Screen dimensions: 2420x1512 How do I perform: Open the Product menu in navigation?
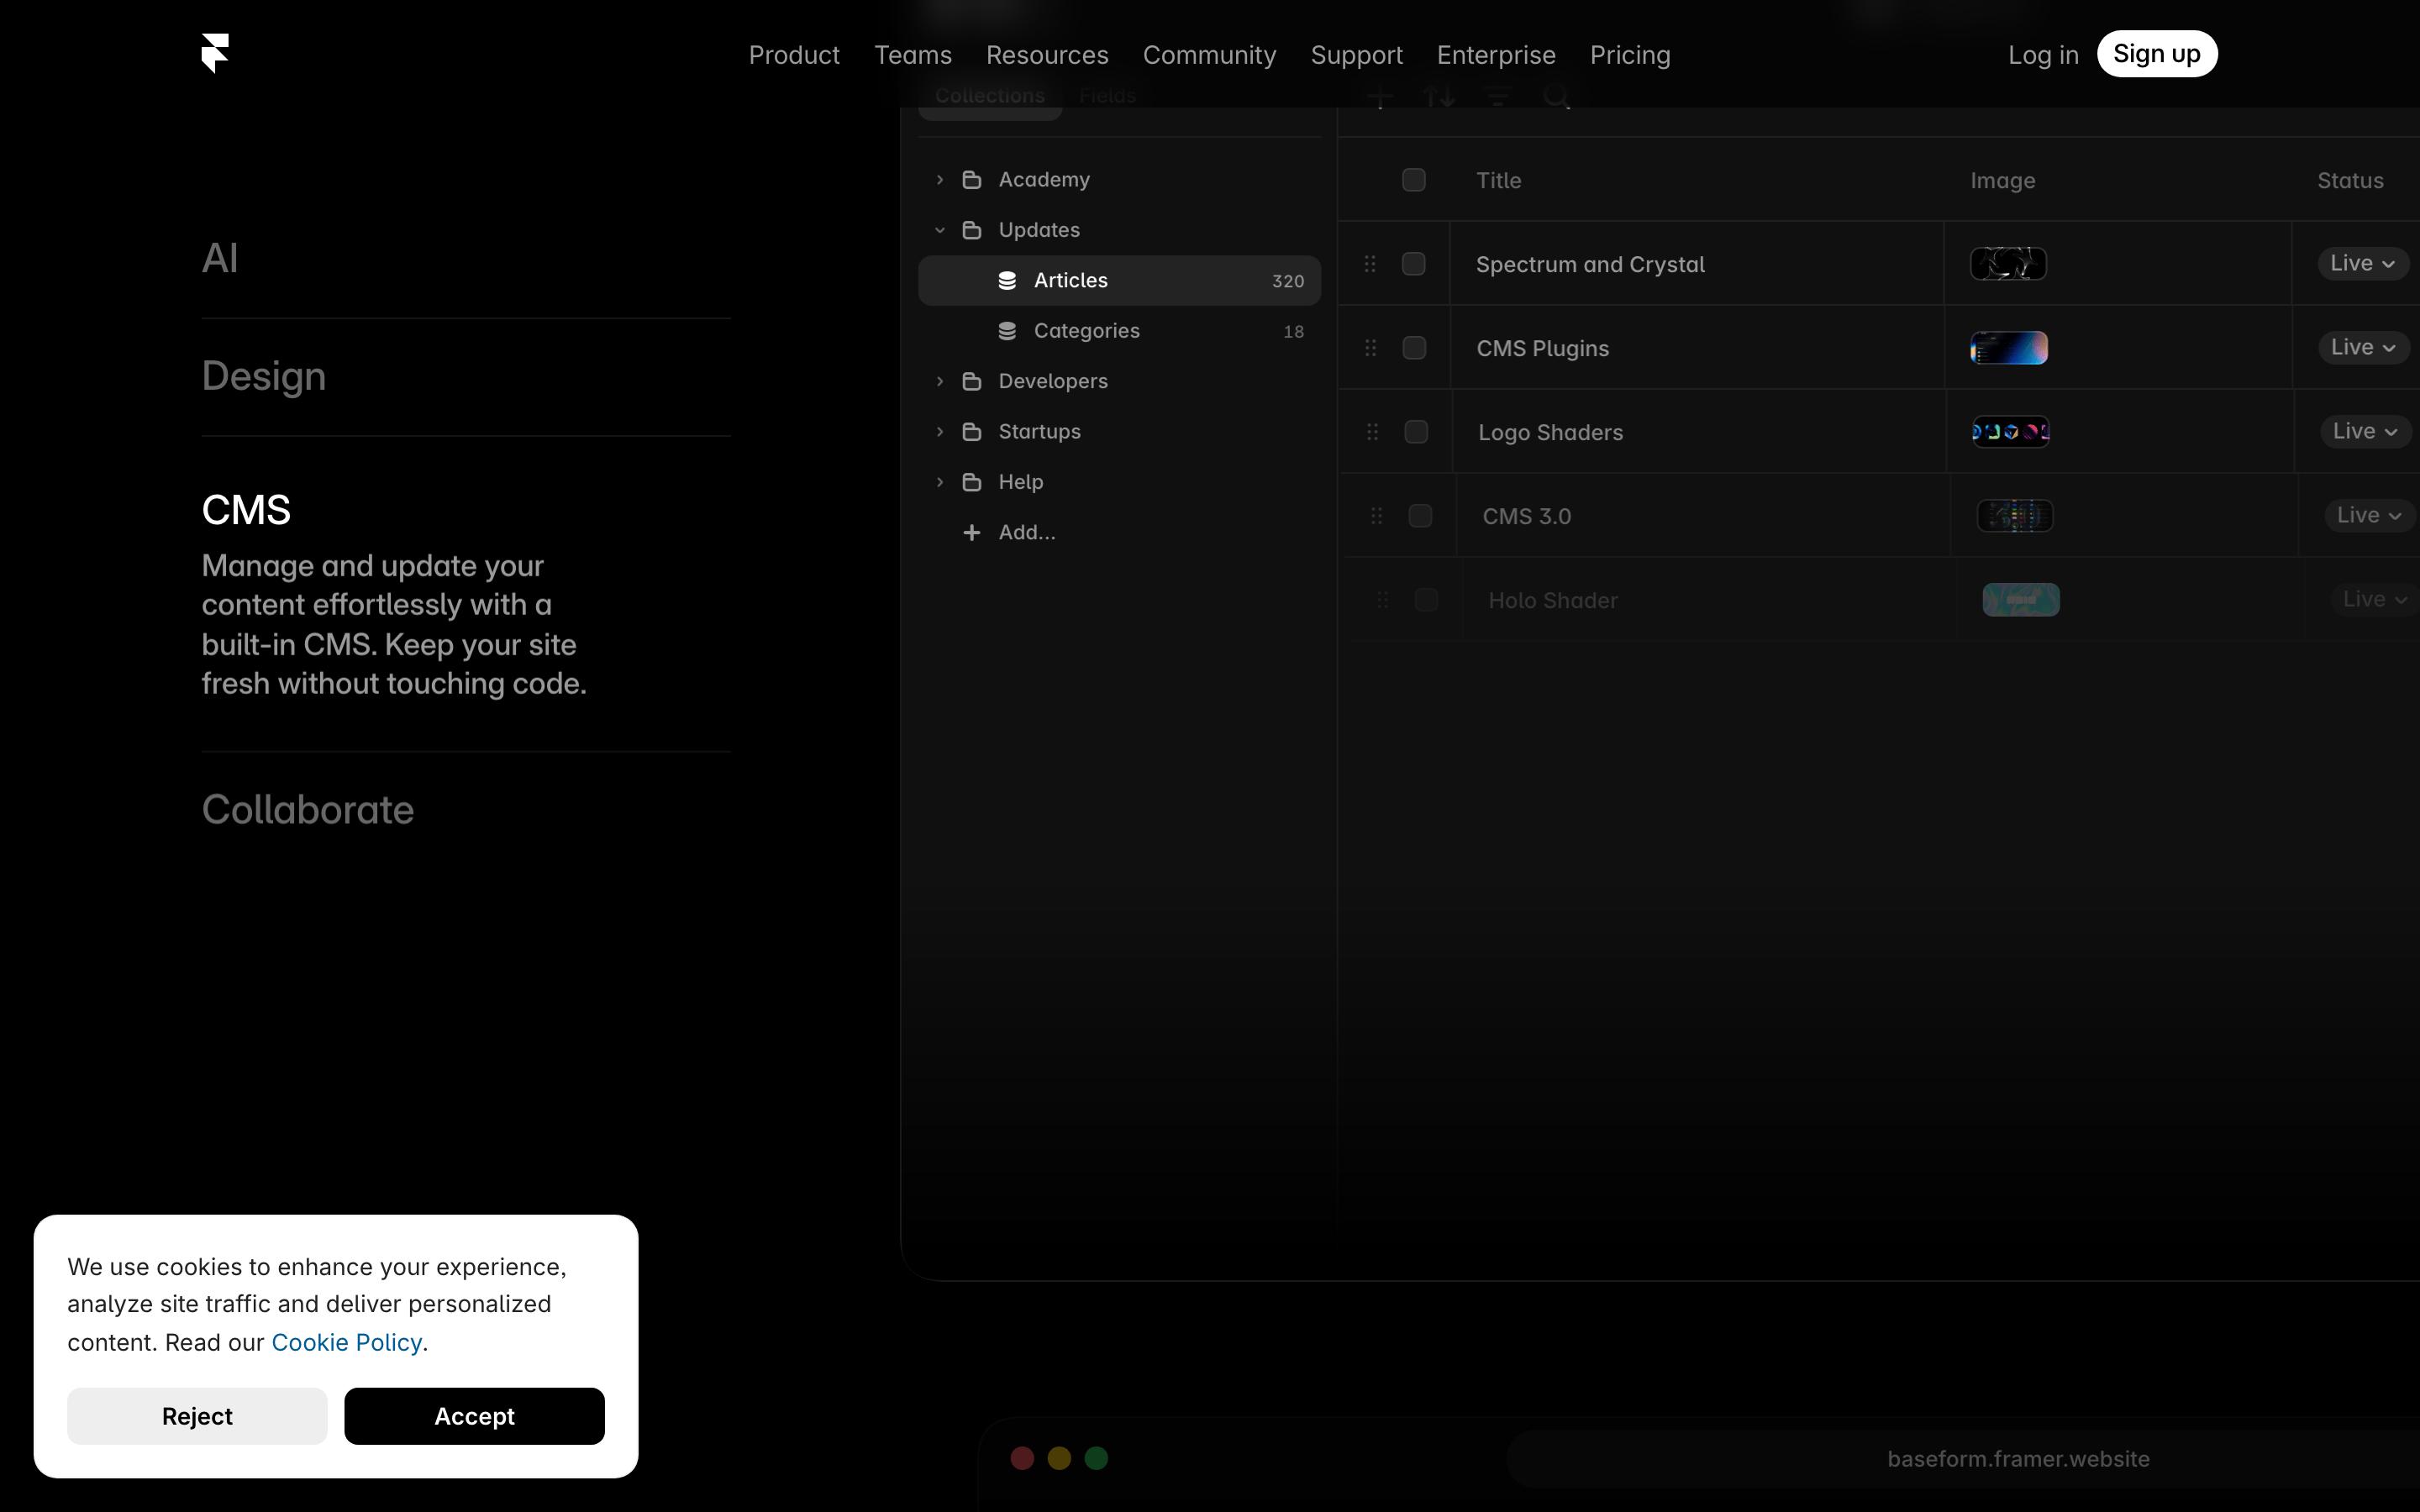pyautogui.click(x=794, y=55)
